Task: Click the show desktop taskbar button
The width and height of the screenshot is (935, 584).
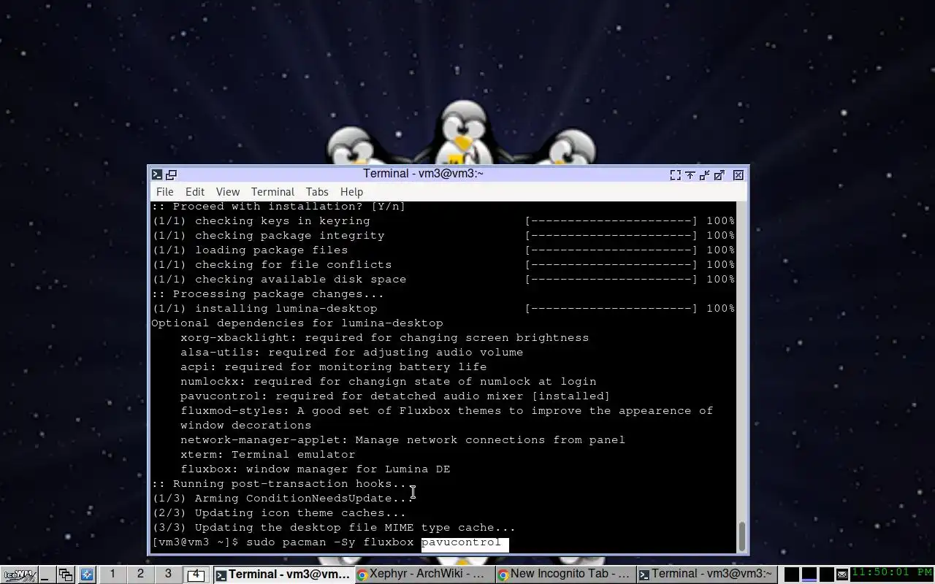Action: point(47,575)
